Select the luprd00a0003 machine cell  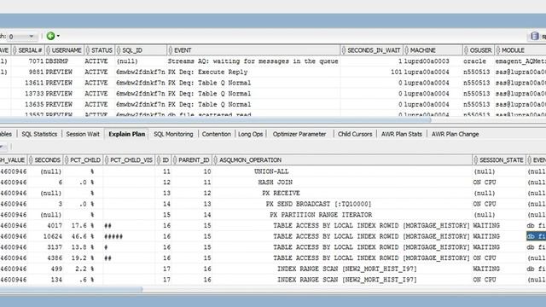pos(433,61)
